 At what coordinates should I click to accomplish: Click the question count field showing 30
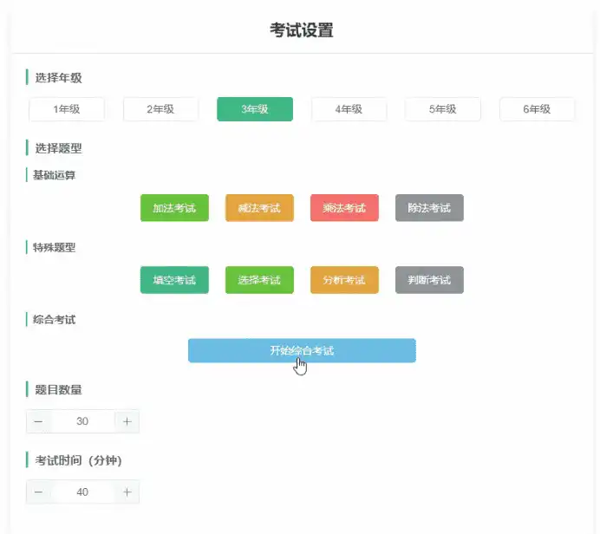pos(82,421)
